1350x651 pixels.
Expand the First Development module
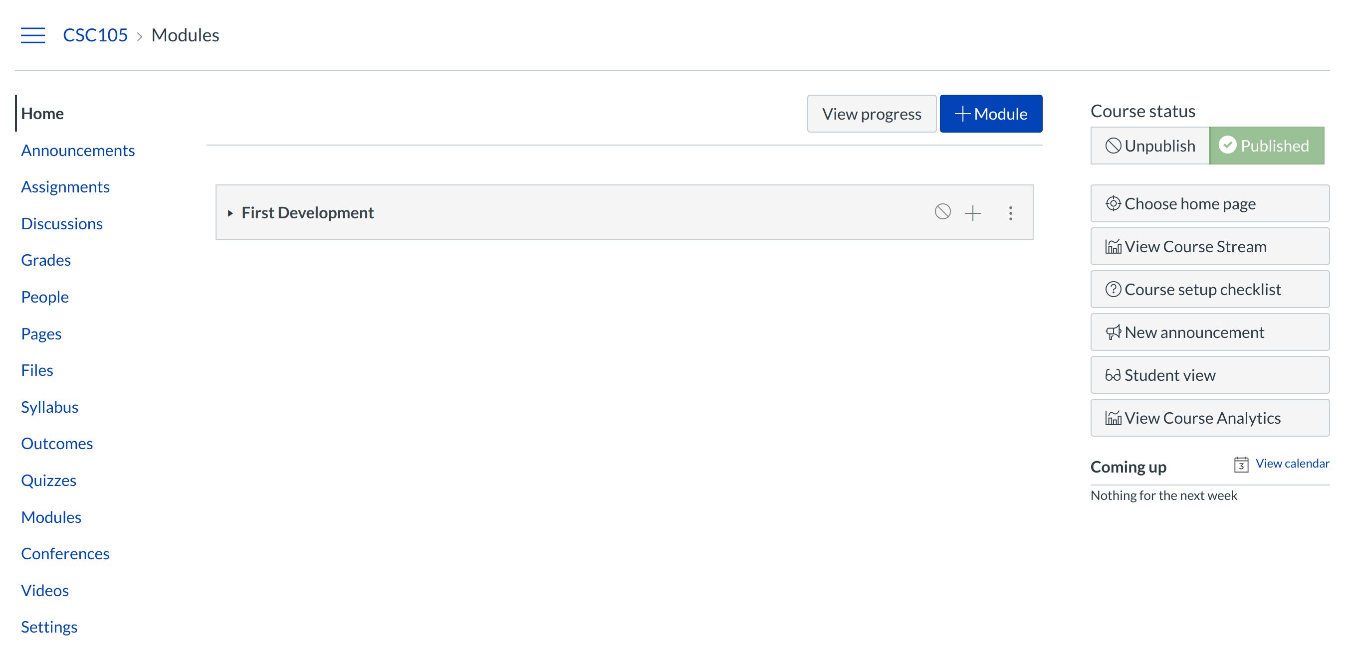point(230,213)
